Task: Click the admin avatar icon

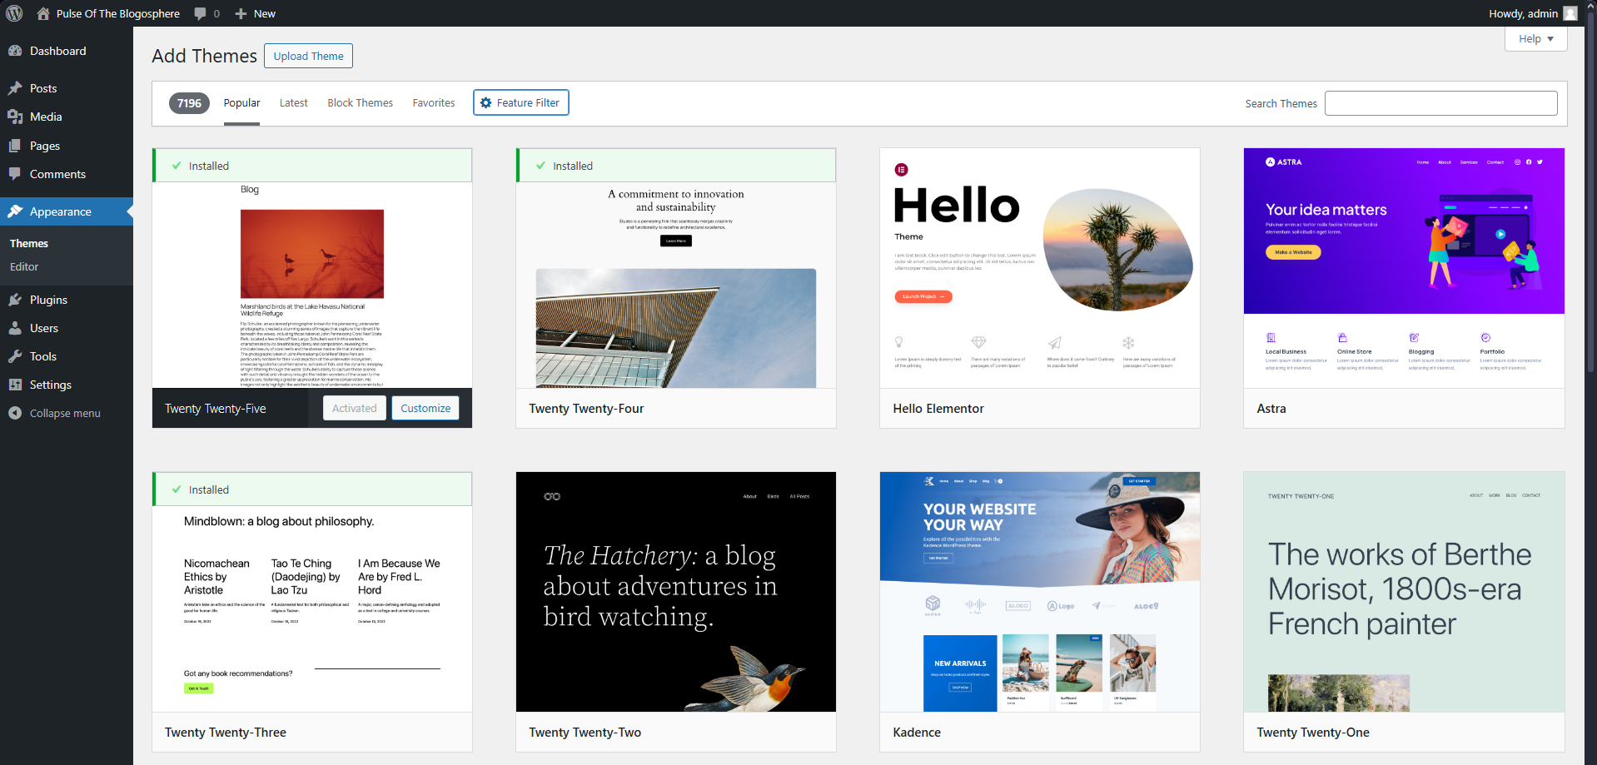Action: [1570, 13]
